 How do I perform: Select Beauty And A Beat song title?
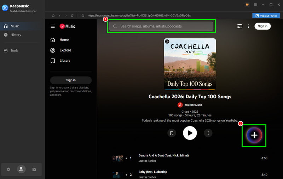pos(163,155)
